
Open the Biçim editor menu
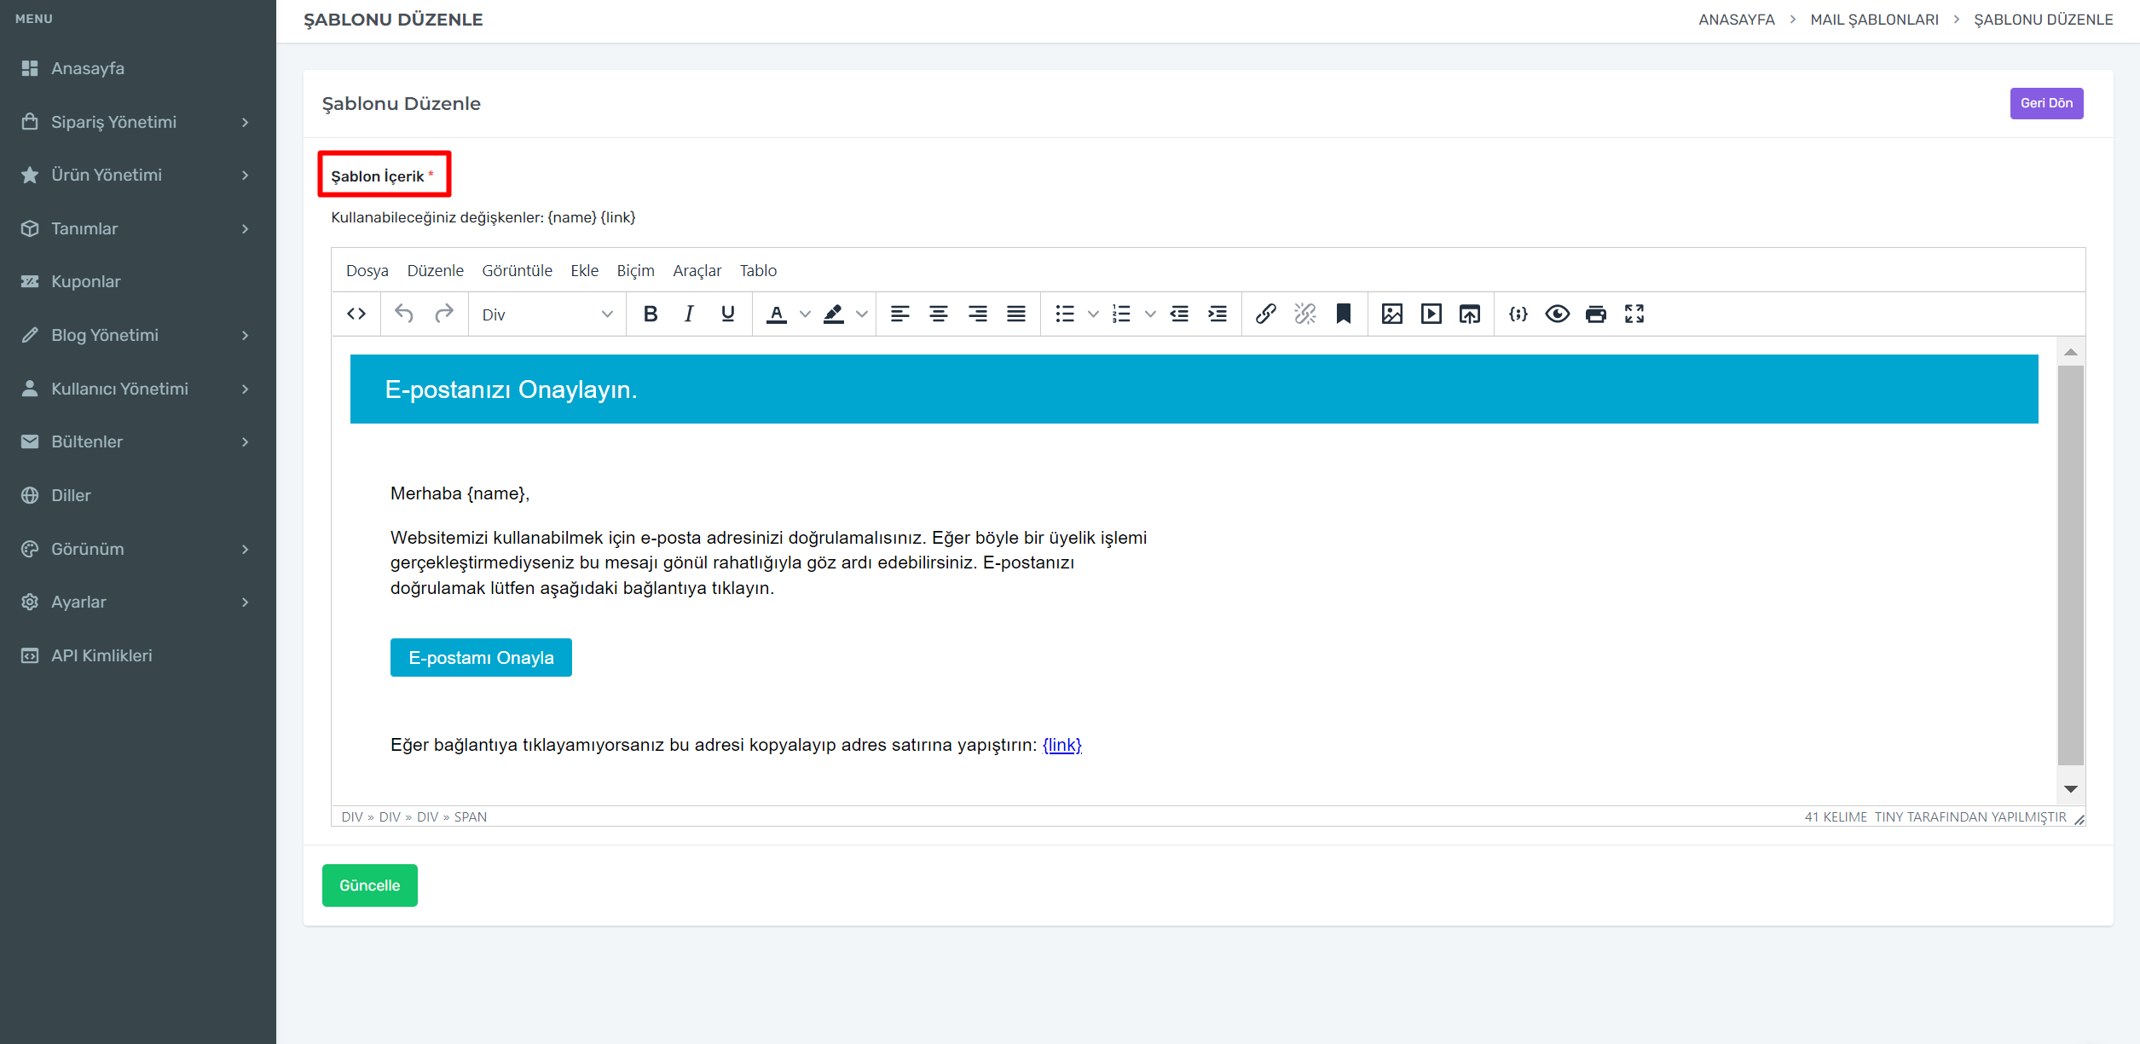(635, 270)
